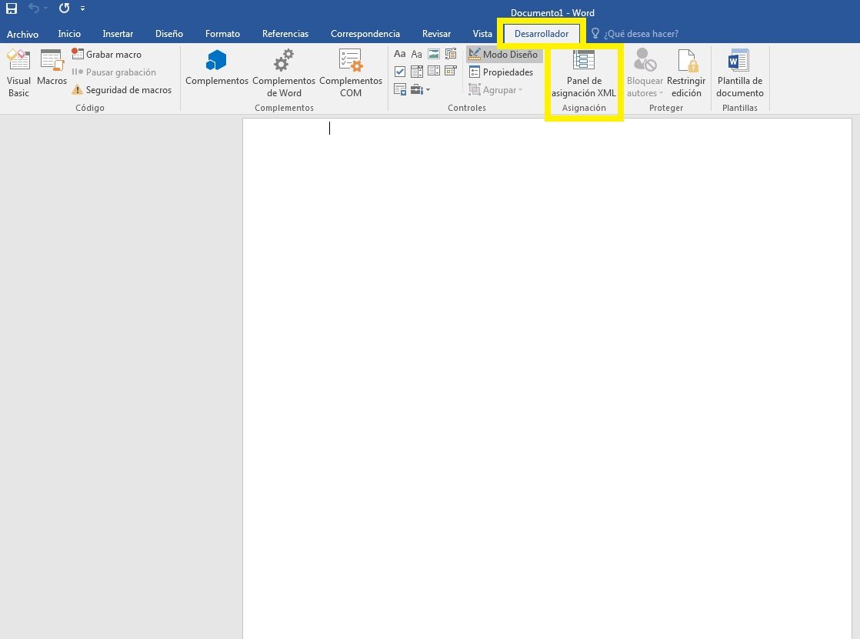The image size is (860, 639).
Task: Toggle Modo Diseño off
Action: point(504,55)
